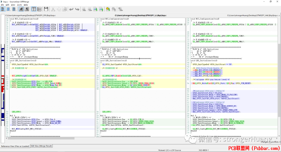Select the Show All Lines display mode
Image resolution: width=281 pixels, height=152 pixels.
[3, 9]
